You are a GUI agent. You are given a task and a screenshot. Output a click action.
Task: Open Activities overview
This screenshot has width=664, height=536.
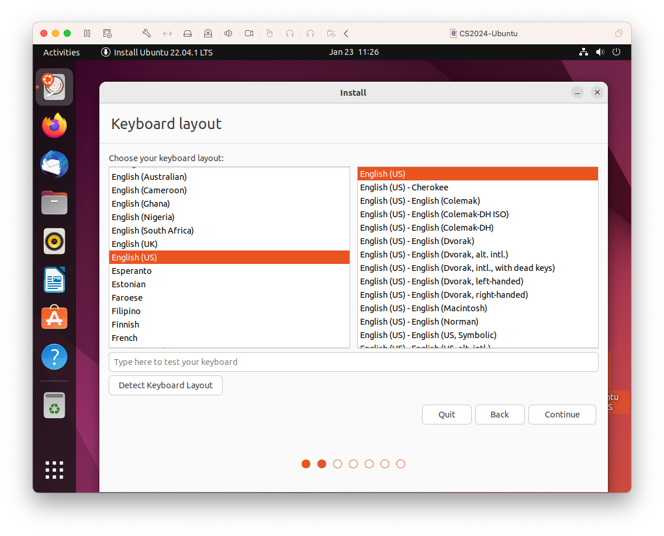(x=61, y=52)
